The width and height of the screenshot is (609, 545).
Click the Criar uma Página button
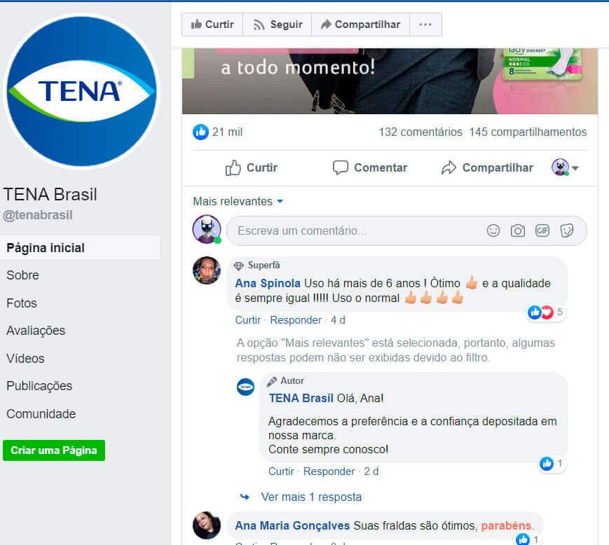point(54,450)
